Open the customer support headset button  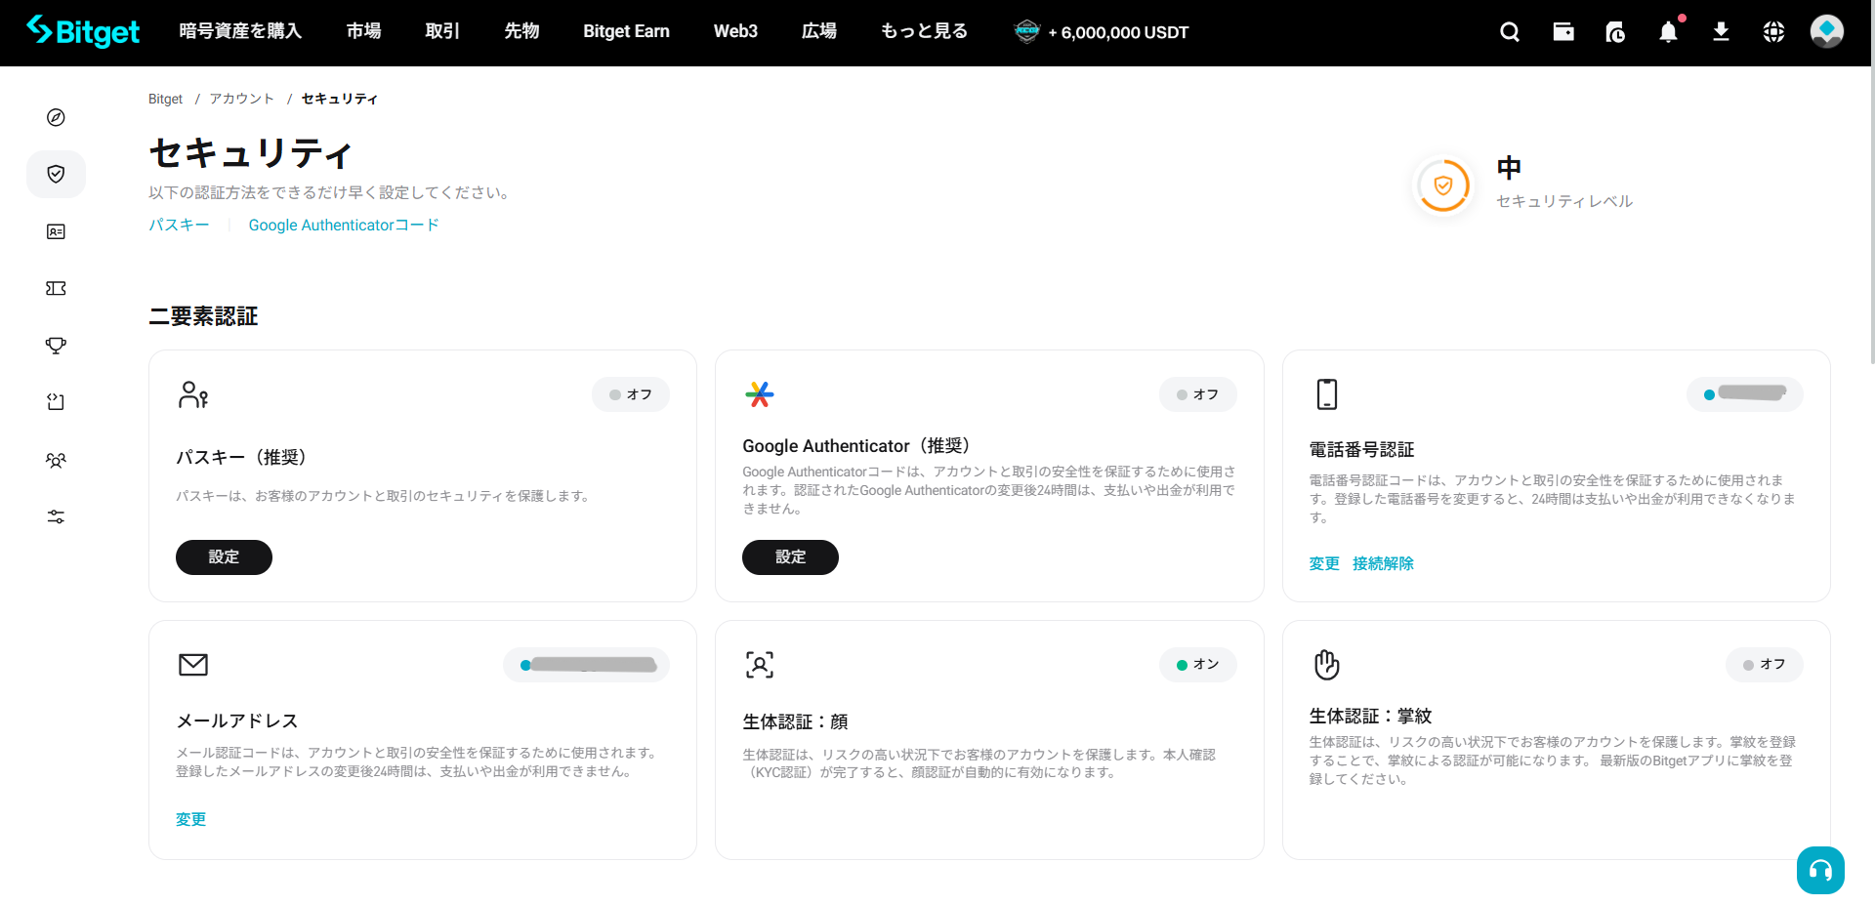[1820, 870]
